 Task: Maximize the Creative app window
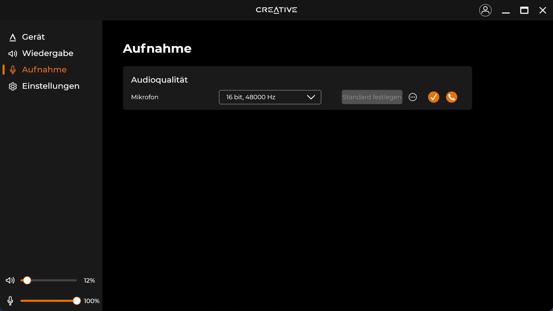[524, 10]
